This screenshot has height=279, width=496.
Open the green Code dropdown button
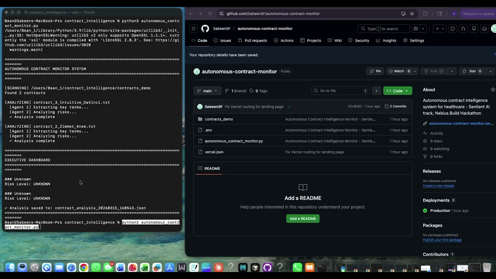pos(398,91)
